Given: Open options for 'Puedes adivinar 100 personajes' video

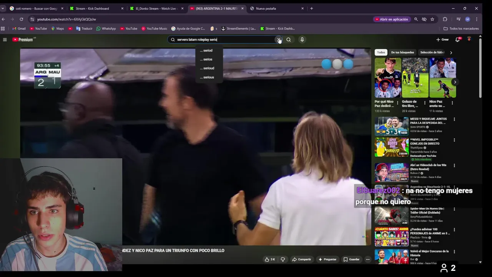Looking at the screenshot, I should [454, 230].
